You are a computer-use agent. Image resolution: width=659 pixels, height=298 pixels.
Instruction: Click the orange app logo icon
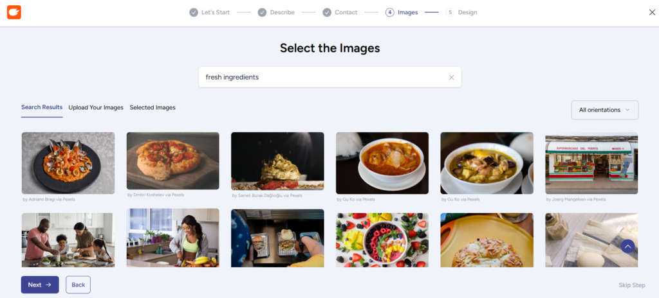14,12
